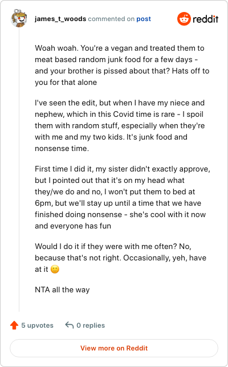Screen dimensions: 228x367
Task: Click the james_t_woods avatar image
Action: point(19,18)
